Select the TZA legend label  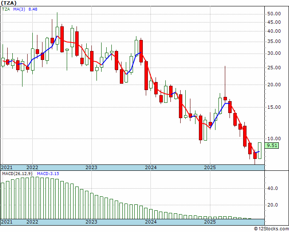pos(6,9)
